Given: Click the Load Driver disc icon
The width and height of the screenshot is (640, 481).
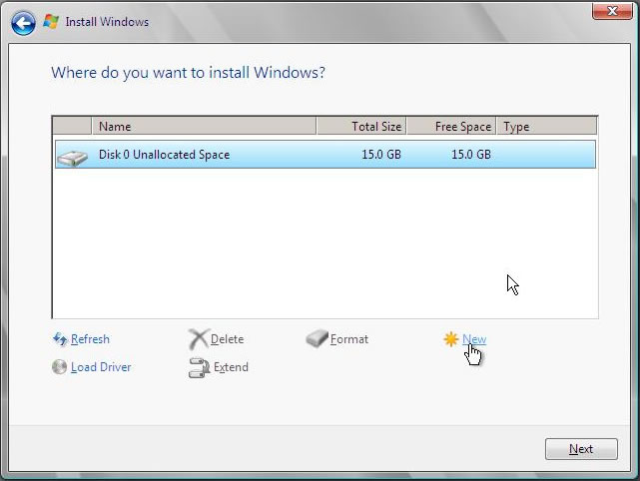Looking at the screenshot, I should pyautogui.click(x=59, y=367).
